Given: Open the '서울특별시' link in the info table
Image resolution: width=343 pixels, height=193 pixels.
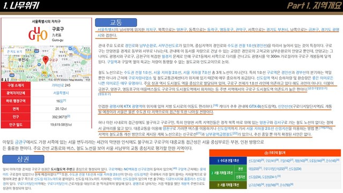Looking at the screenshot, I should tap(61, 93).
